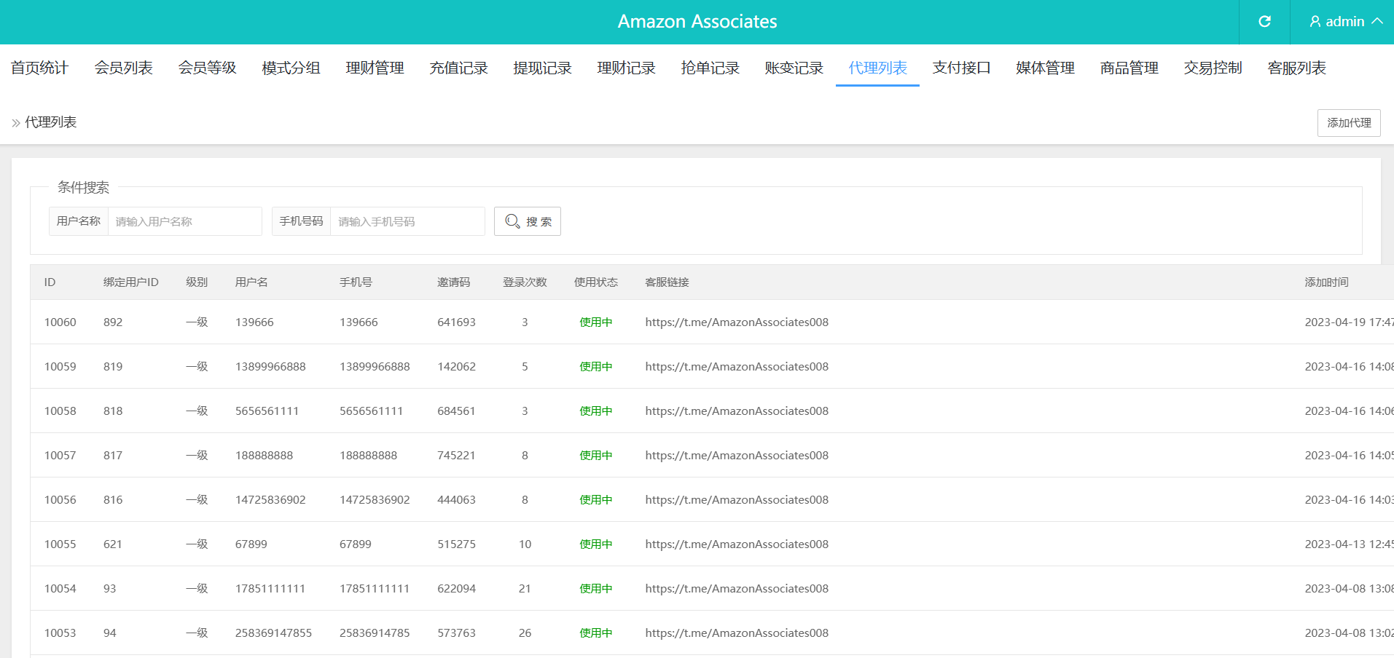Click the 使用状态 column header
The height and width of the screenshot is (658, 1394).
(596, 282)
